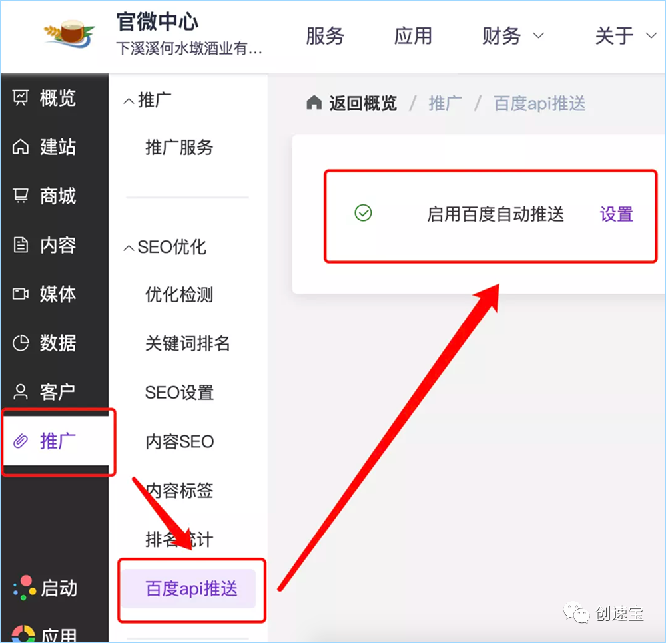Open the 财务 top navigation menu
This screenshot has width=666, height=643.
coord(501,36)
